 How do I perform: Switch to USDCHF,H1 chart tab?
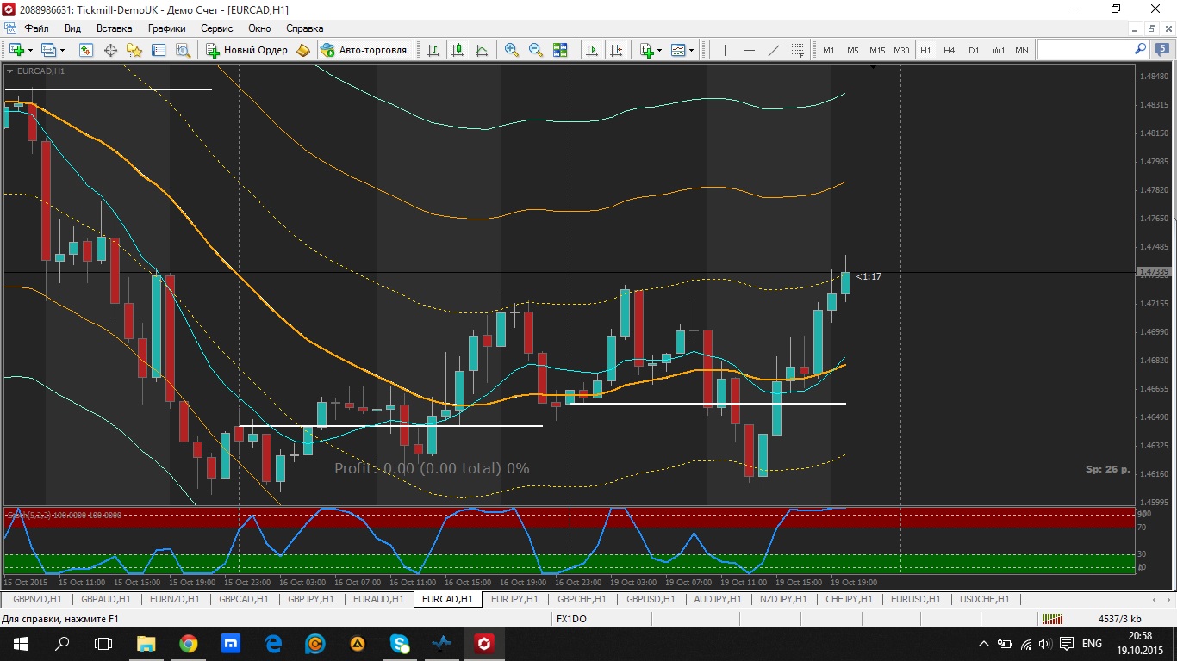(987, 599)
